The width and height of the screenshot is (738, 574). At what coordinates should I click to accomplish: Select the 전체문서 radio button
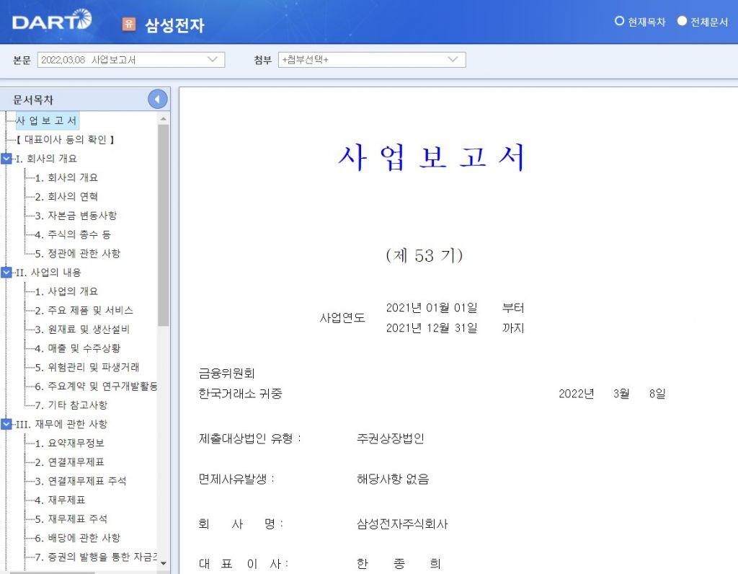pos(682,22)
